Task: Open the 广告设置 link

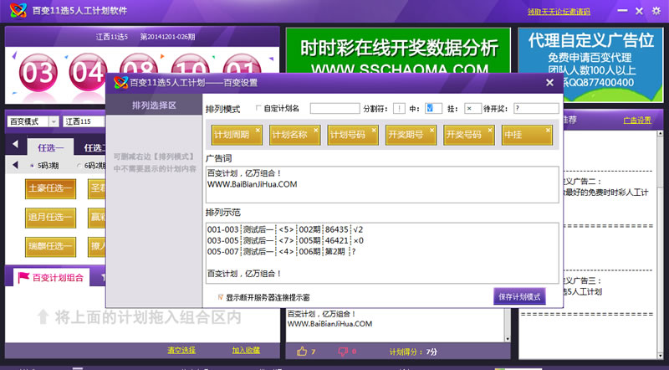Action: click(x=637, y=121)
